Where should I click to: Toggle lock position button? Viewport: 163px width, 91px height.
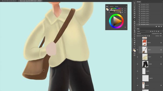[x=146, y=36]
